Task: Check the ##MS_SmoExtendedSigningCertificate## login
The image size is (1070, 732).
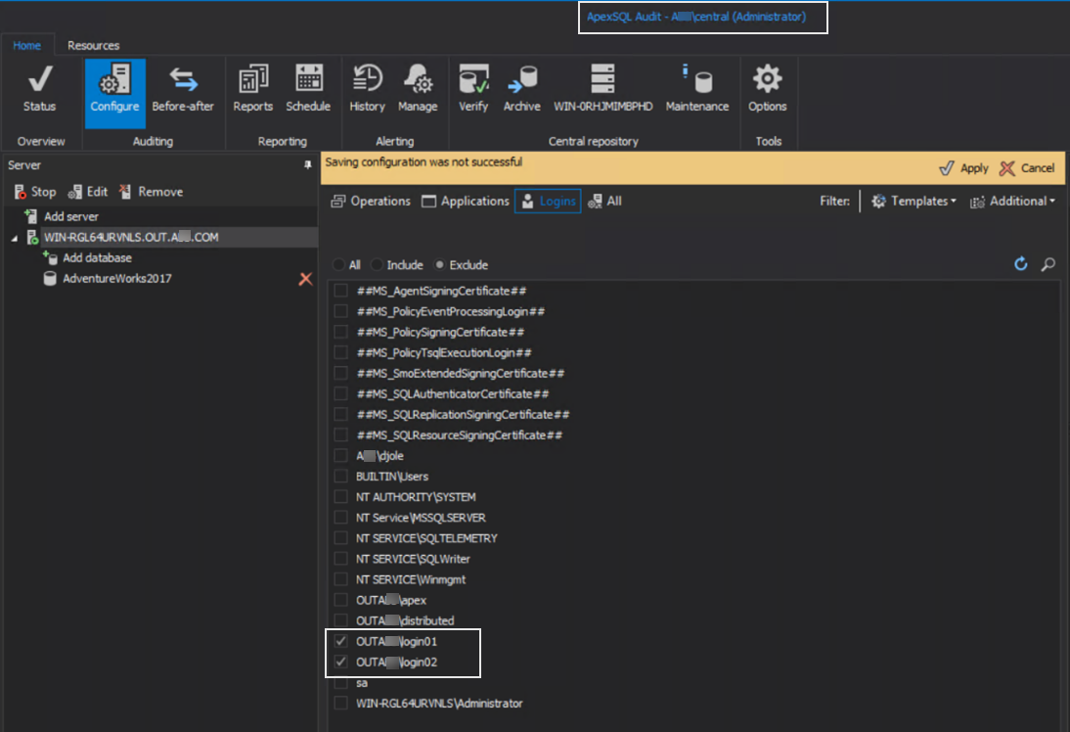Action: pyautogui.click(x=340, y=374)
